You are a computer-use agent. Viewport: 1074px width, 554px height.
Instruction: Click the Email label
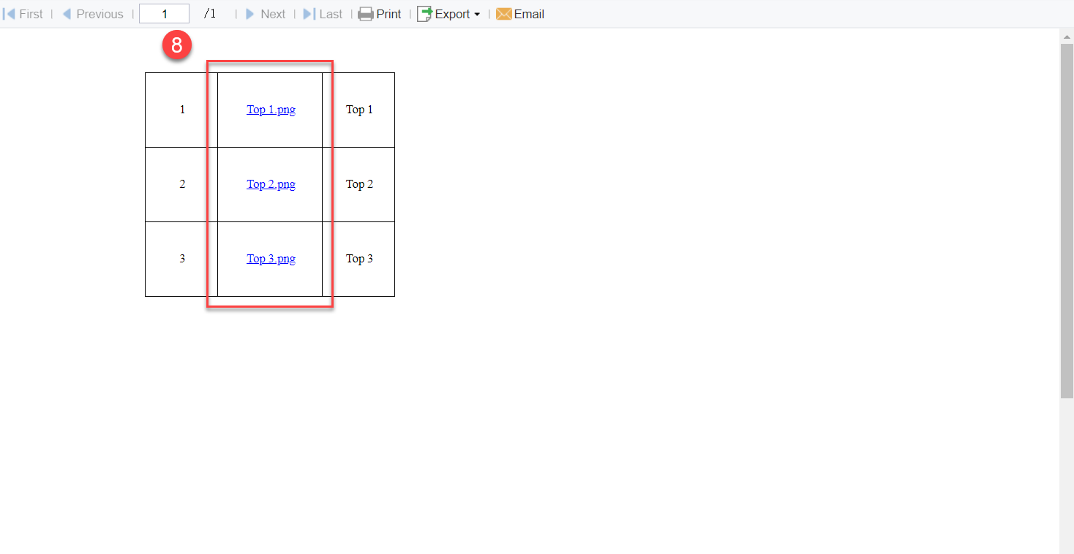[x=529, y=14]
